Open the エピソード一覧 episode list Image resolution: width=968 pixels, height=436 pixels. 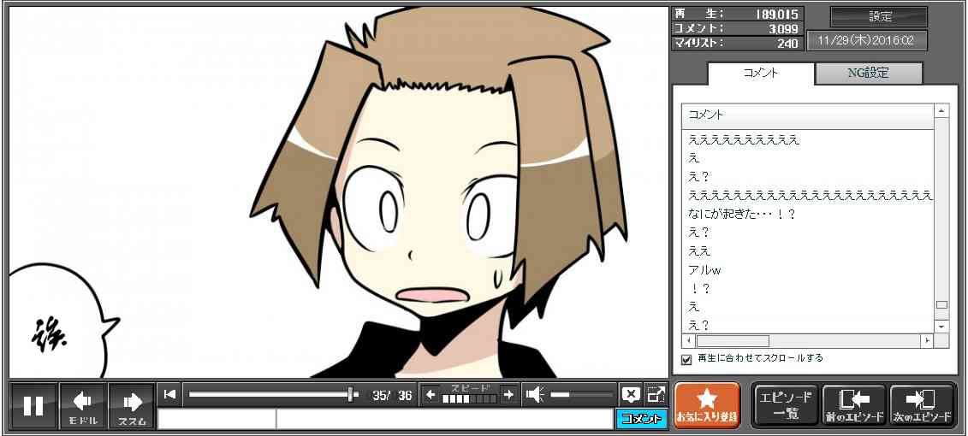tap(786, 405)
